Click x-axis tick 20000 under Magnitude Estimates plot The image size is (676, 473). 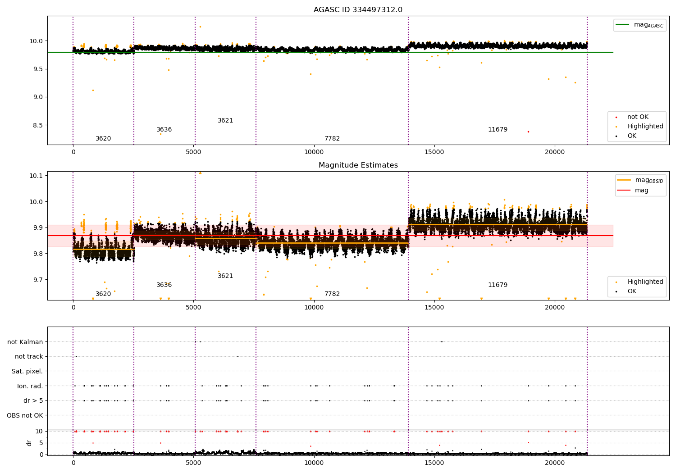click(x=555, y=307)
